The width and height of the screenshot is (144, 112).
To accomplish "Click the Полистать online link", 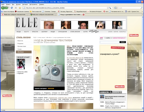I will pos(22,72).
